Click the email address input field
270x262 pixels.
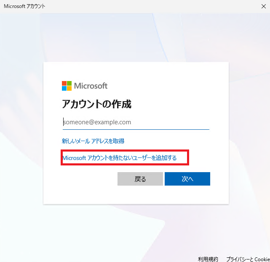click(136, 122)
